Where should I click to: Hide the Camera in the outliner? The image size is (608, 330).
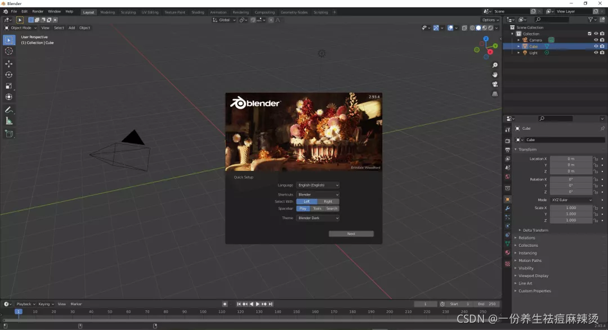tap(596, 40)
